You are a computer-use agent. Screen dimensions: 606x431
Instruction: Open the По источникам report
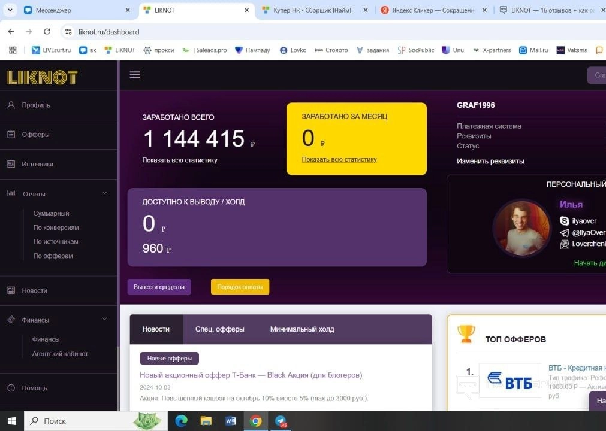[x=56, y=242]
